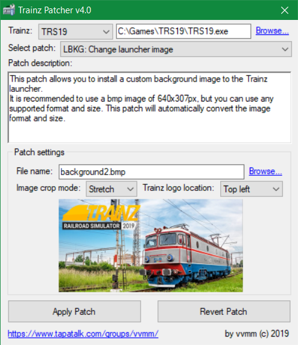Open the Trainz logo location dropdown
Viewport: 298px width, 345px height.
(x=252, y=189)
